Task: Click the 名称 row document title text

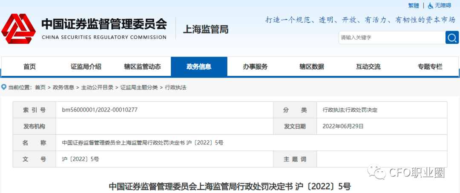Action: [143, 143]
